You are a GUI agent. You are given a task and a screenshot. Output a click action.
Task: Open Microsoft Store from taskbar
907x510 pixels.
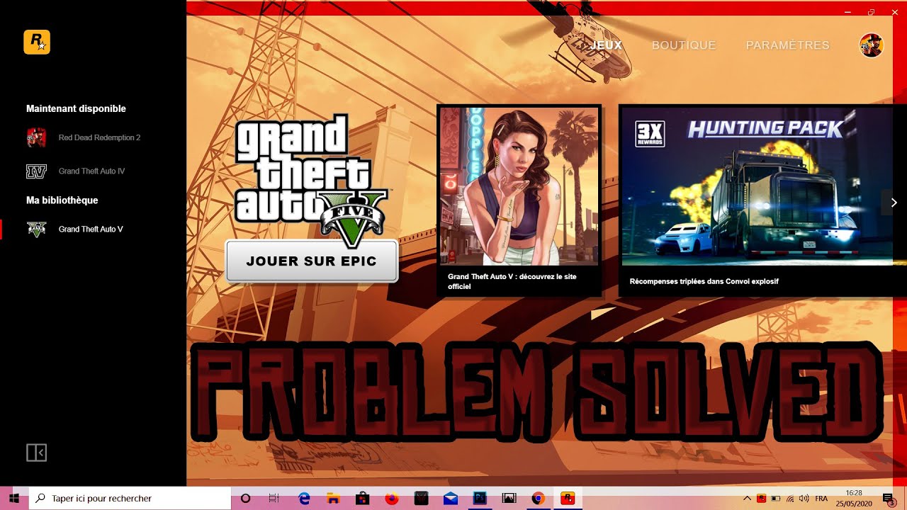pos(362,498)
